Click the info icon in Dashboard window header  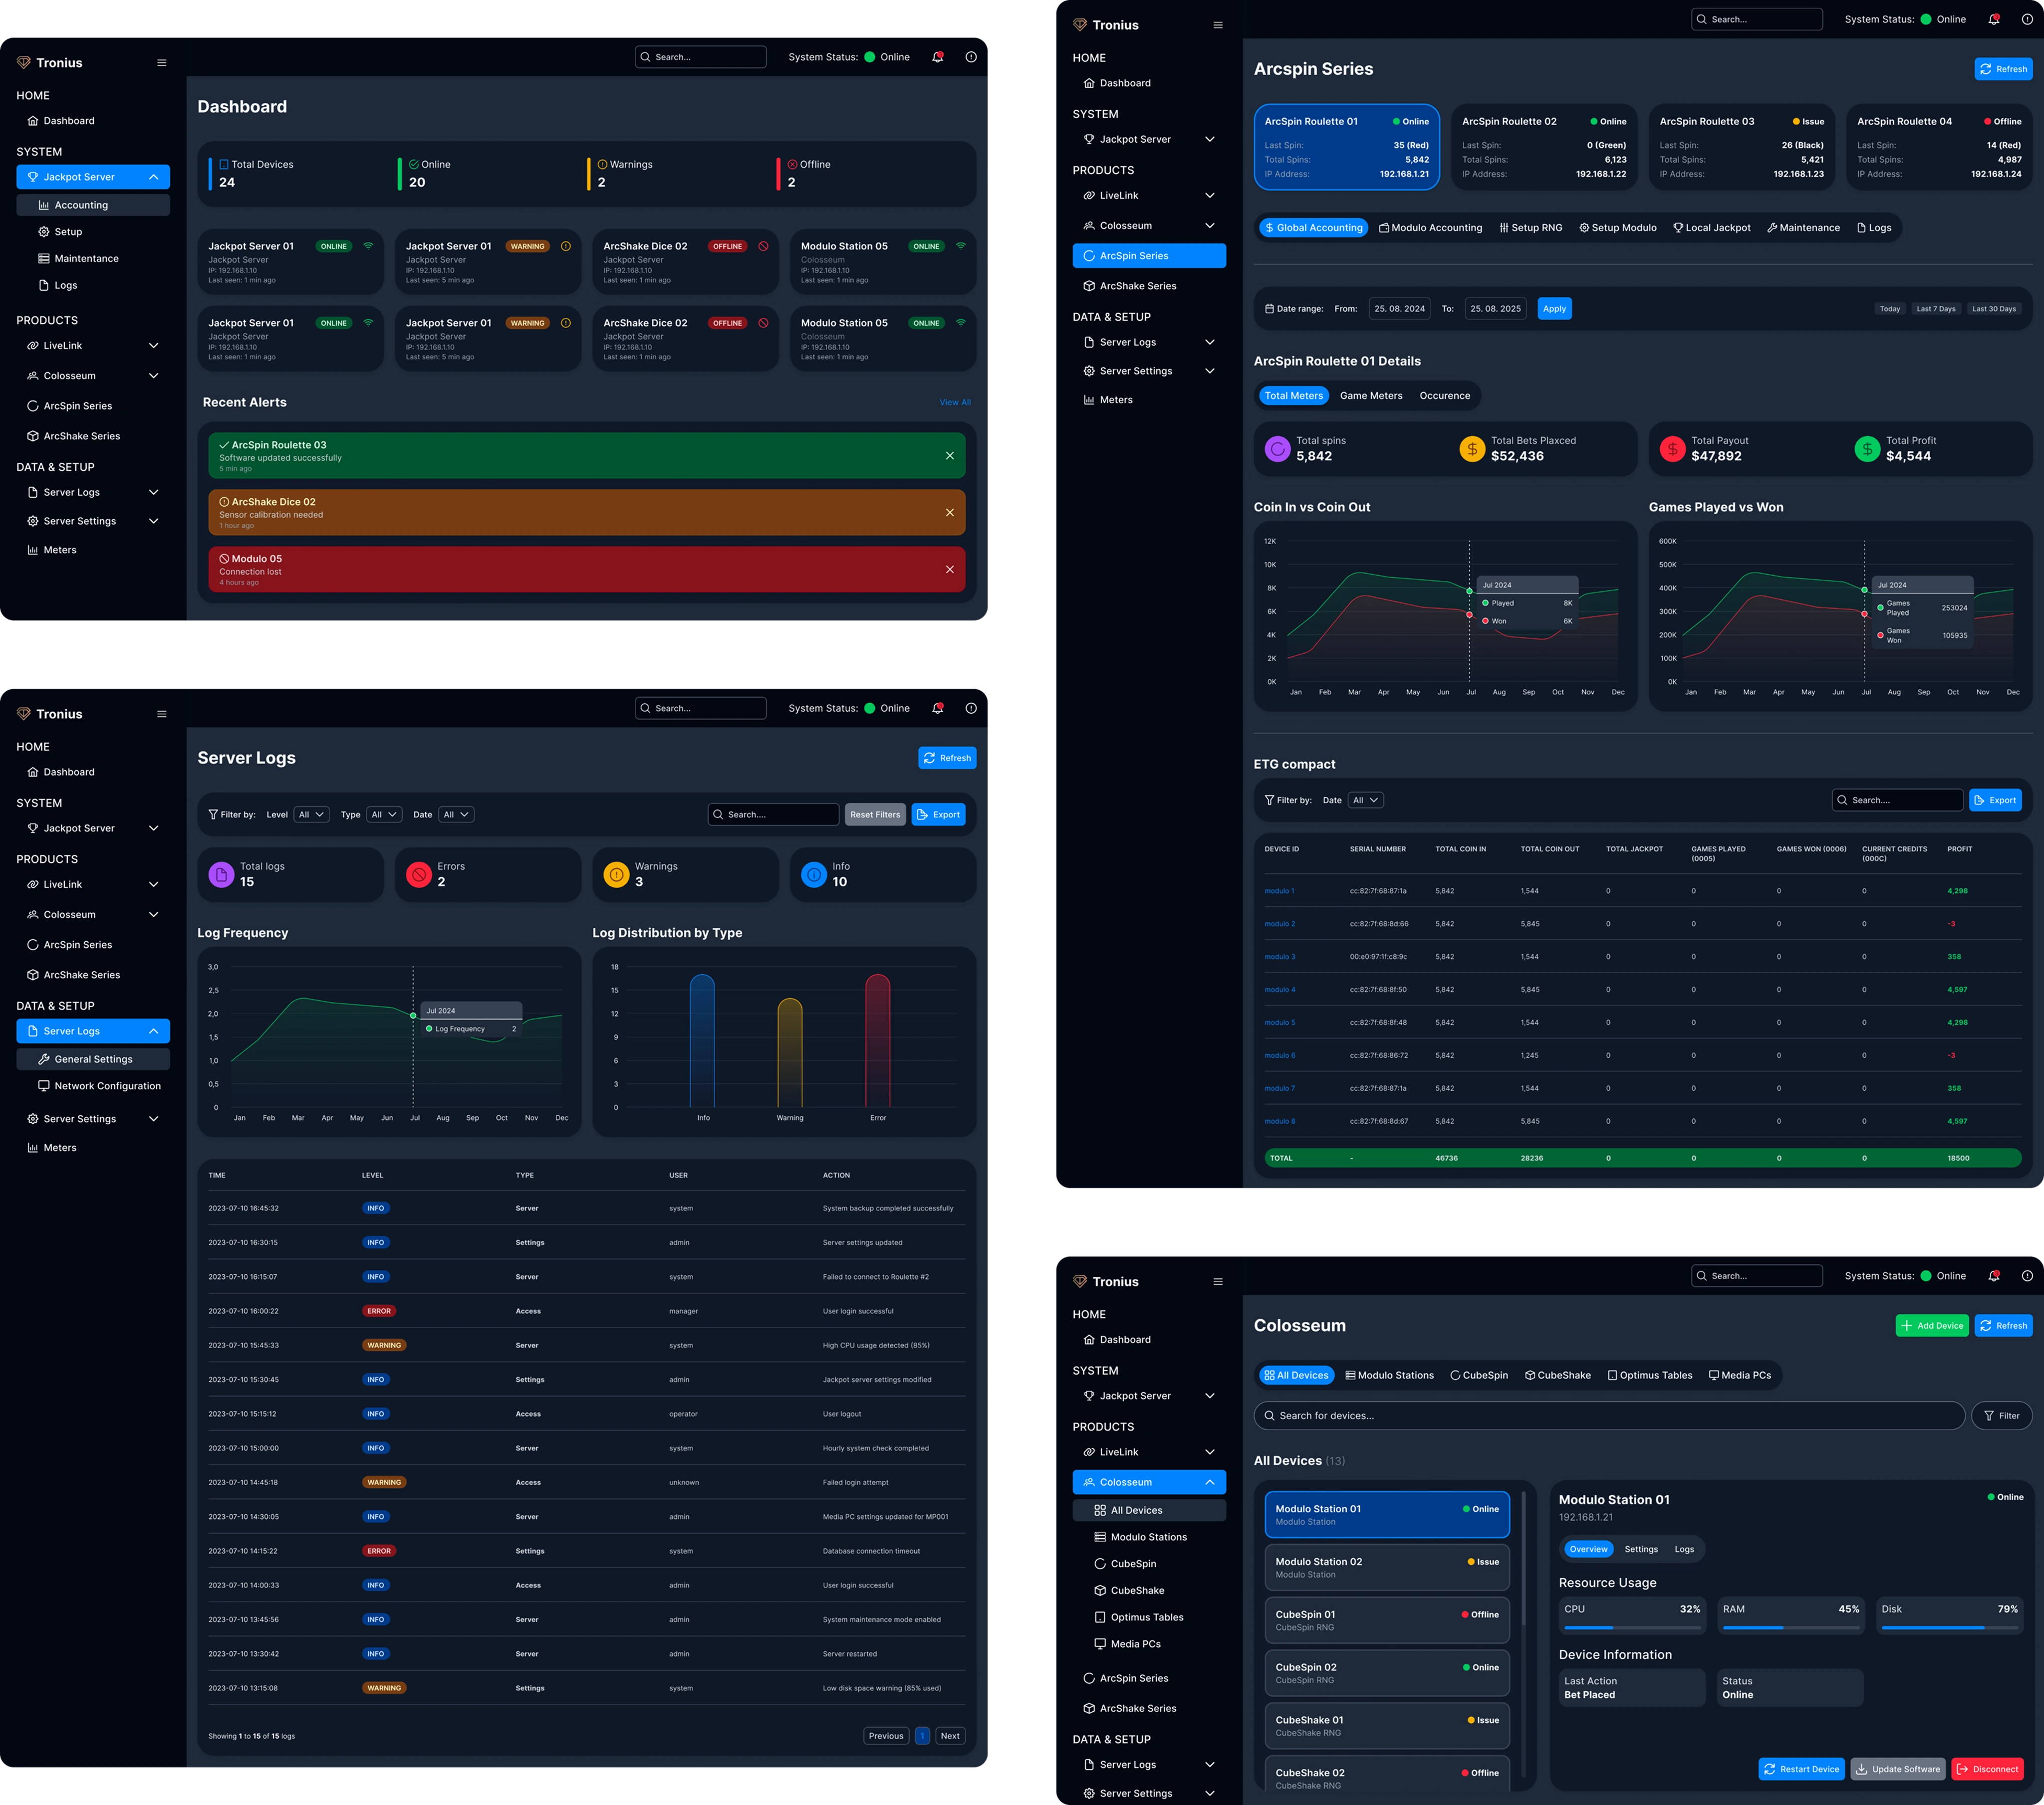pyautogui.click(x=971, y=57)
